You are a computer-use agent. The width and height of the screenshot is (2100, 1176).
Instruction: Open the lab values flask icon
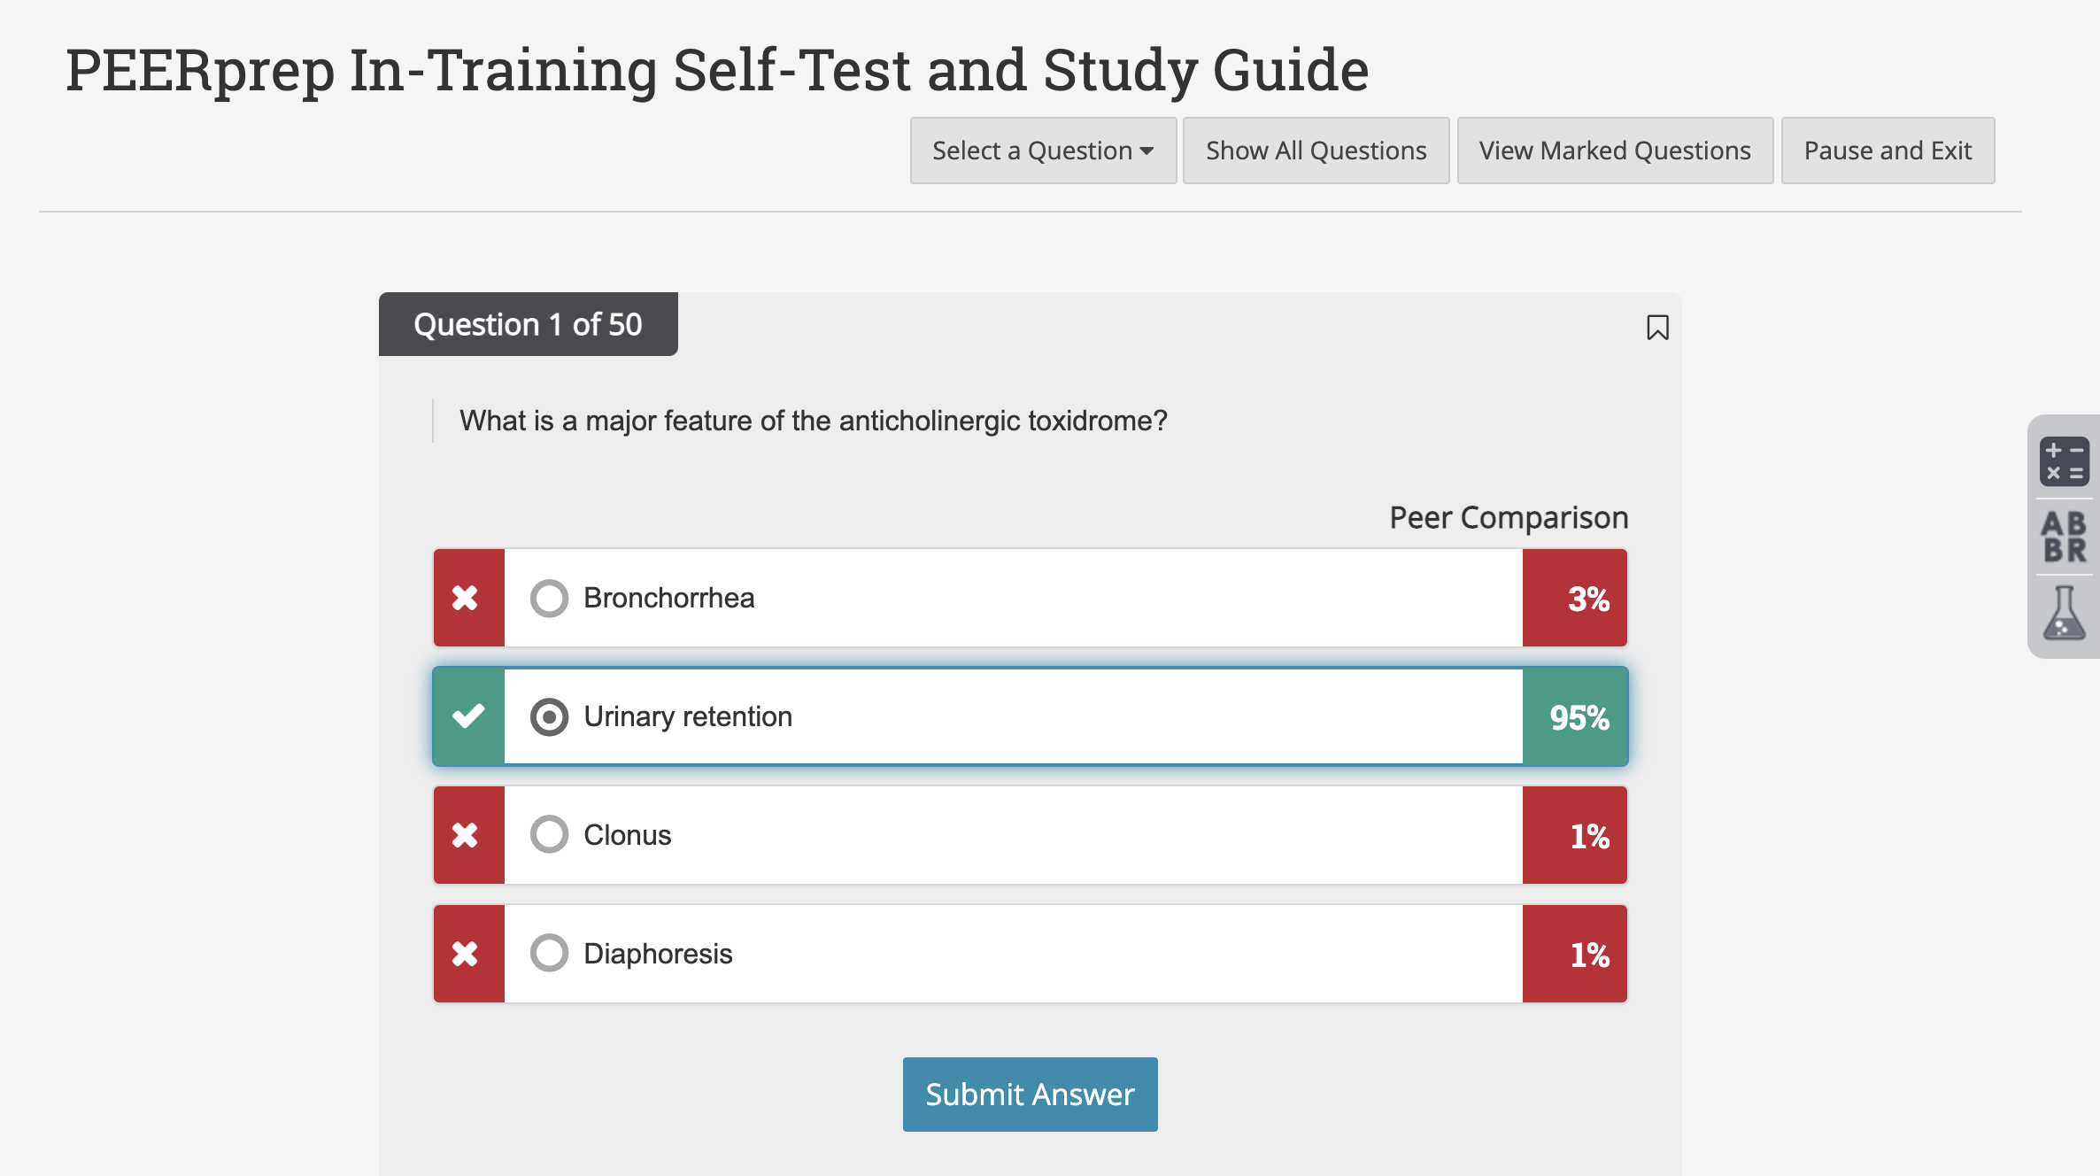(2064, 613)
